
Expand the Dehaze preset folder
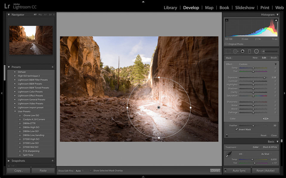[x=15, y=72]
